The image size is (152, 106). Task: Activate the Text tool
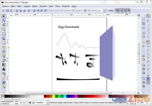pos(4,69)
